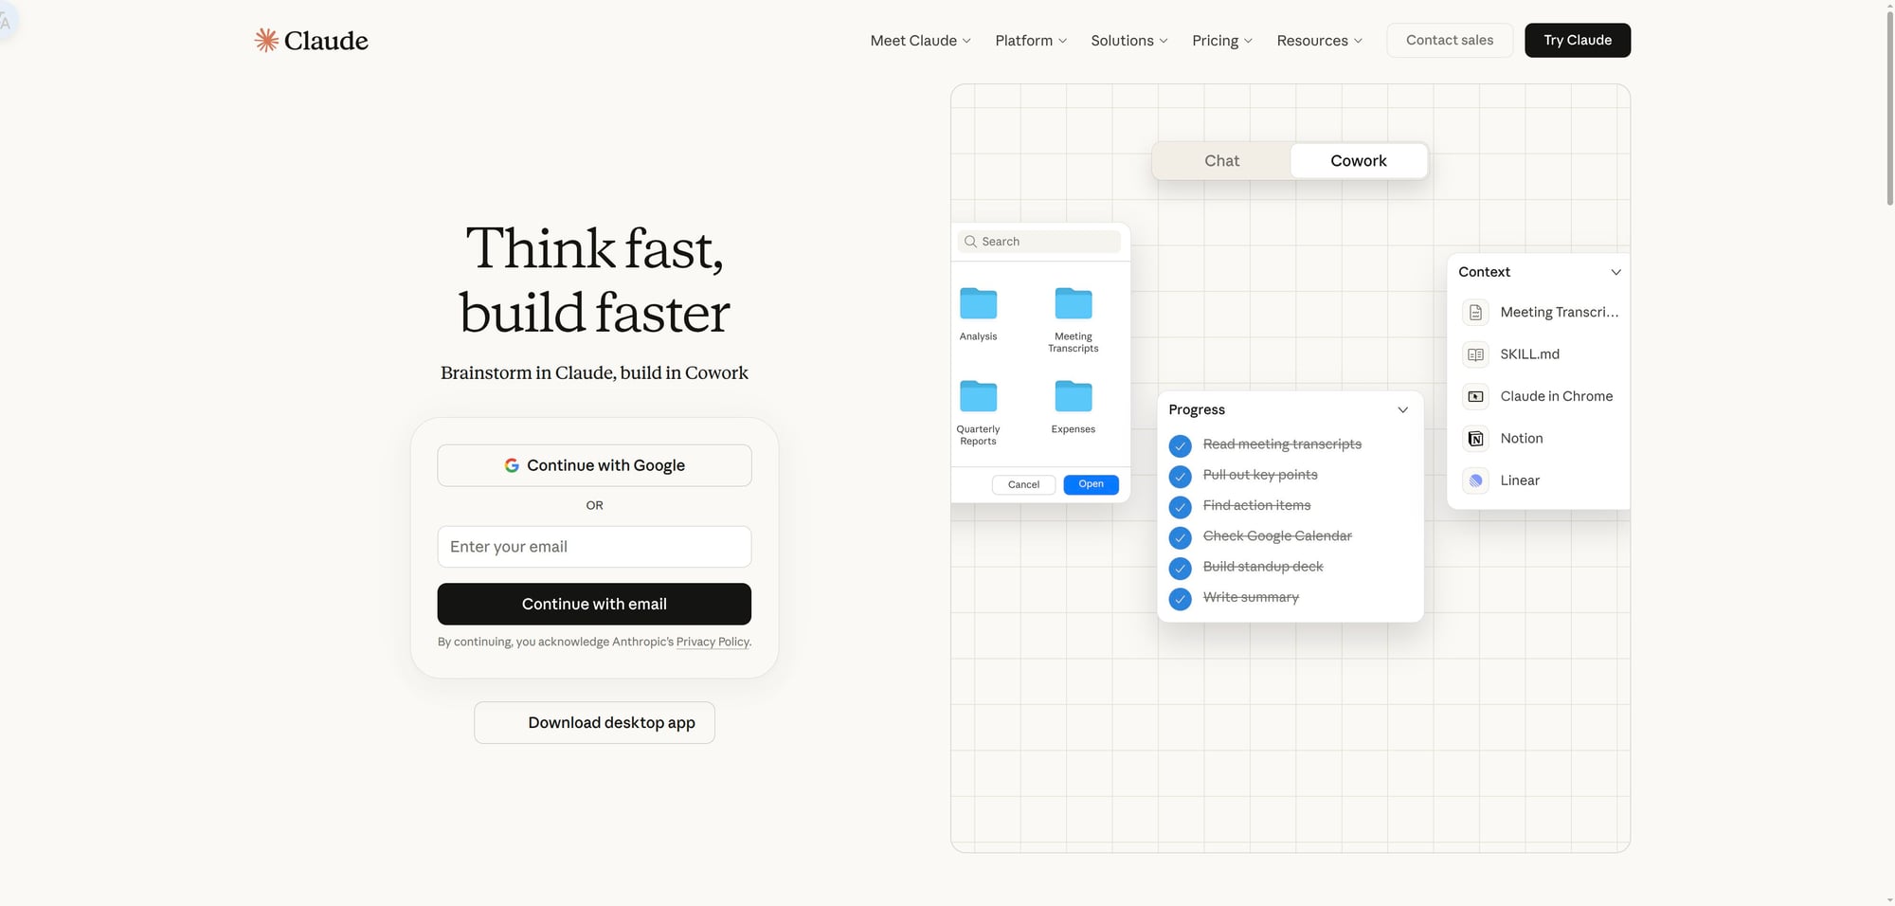Screen dimensions: 1895x906
Task: Collapse the Context panel chevron
Action: pos(1615,272)
